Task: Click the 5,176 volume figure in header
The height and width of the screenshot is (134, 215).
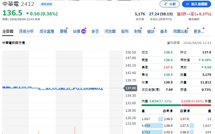Action: point(140,14)
